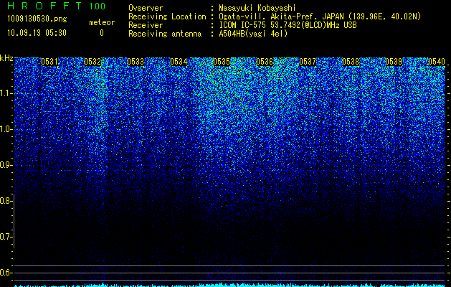
Task: Click the 0539 time marker
Action: coord(394,62)
